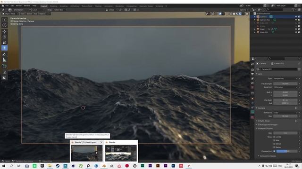Hide Plane.001 in viewport with eye icon
The height and width of the screenshot is (169, 302).
coord(296,32)
